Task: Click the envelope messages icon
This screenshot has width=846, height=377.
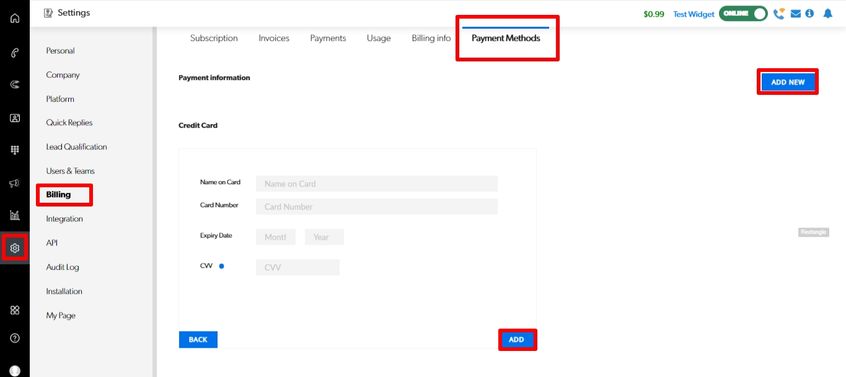Action: point(796,14)
